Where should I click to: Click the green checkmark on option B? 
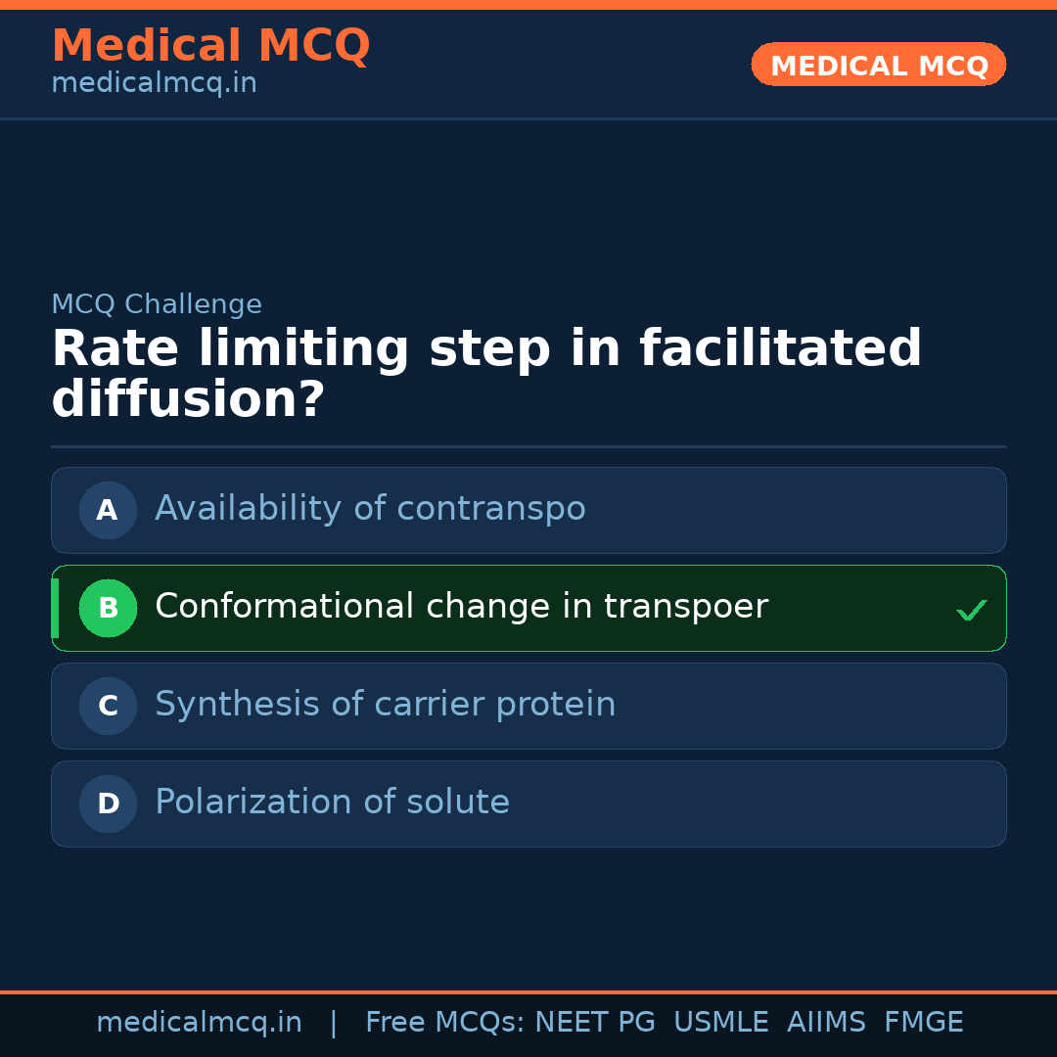[971, 611]
